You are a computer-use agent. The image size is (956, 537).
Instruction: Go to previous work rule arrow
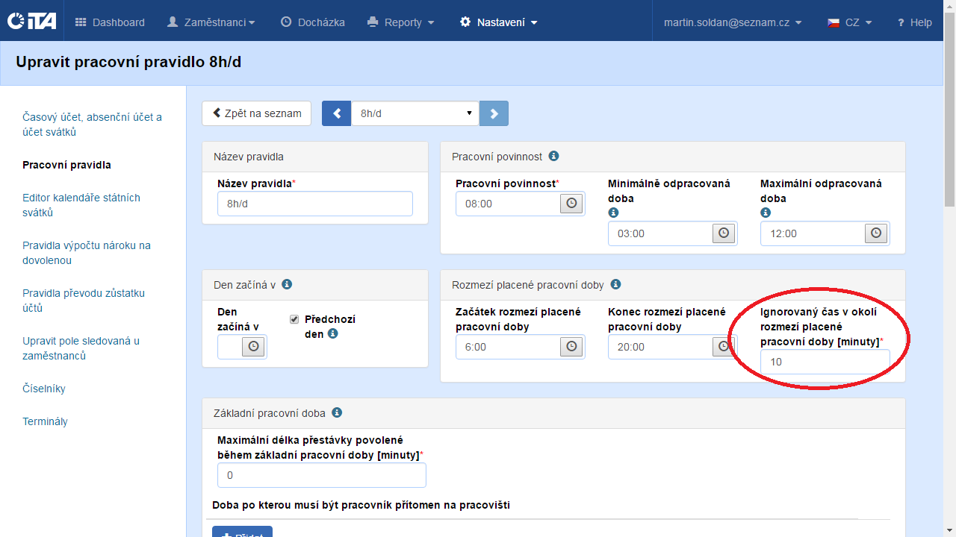(336, 113)
